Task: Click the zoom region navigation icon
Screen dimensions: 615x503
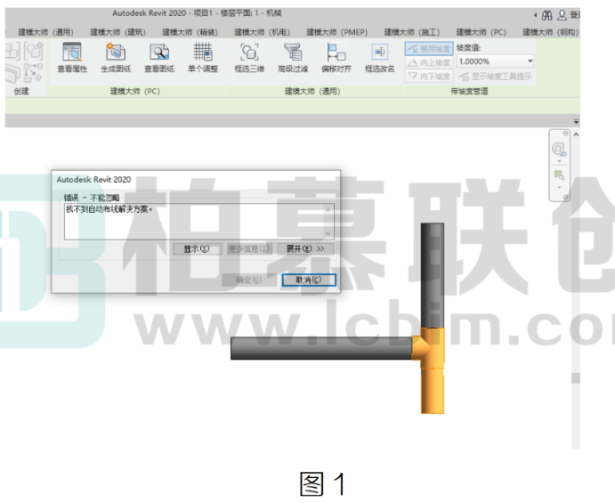Action: (559, 175)
